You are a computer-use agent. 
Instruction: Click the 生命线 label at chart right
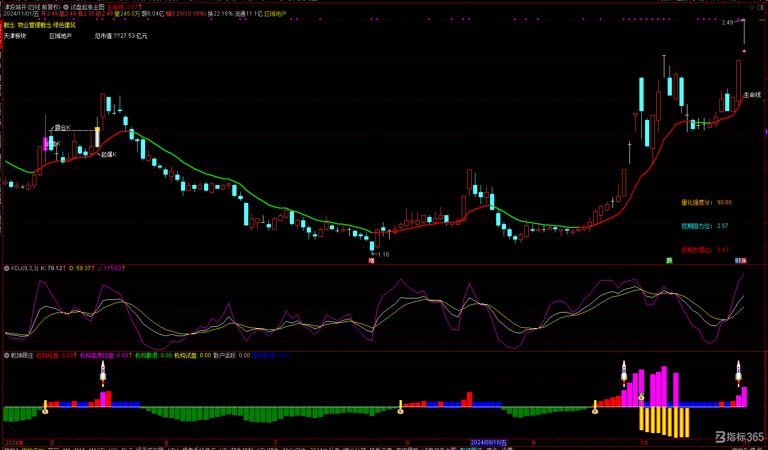[x=752, y=95]
